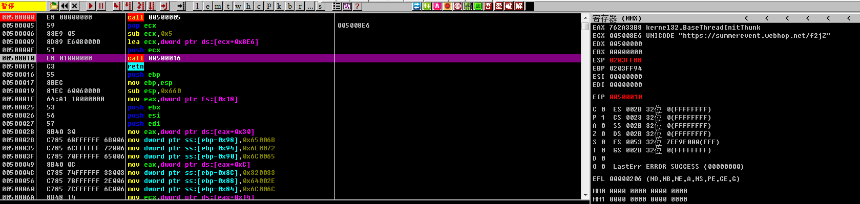Click the black square toolbar icon
860x204 pixels.
click(530, 6)
